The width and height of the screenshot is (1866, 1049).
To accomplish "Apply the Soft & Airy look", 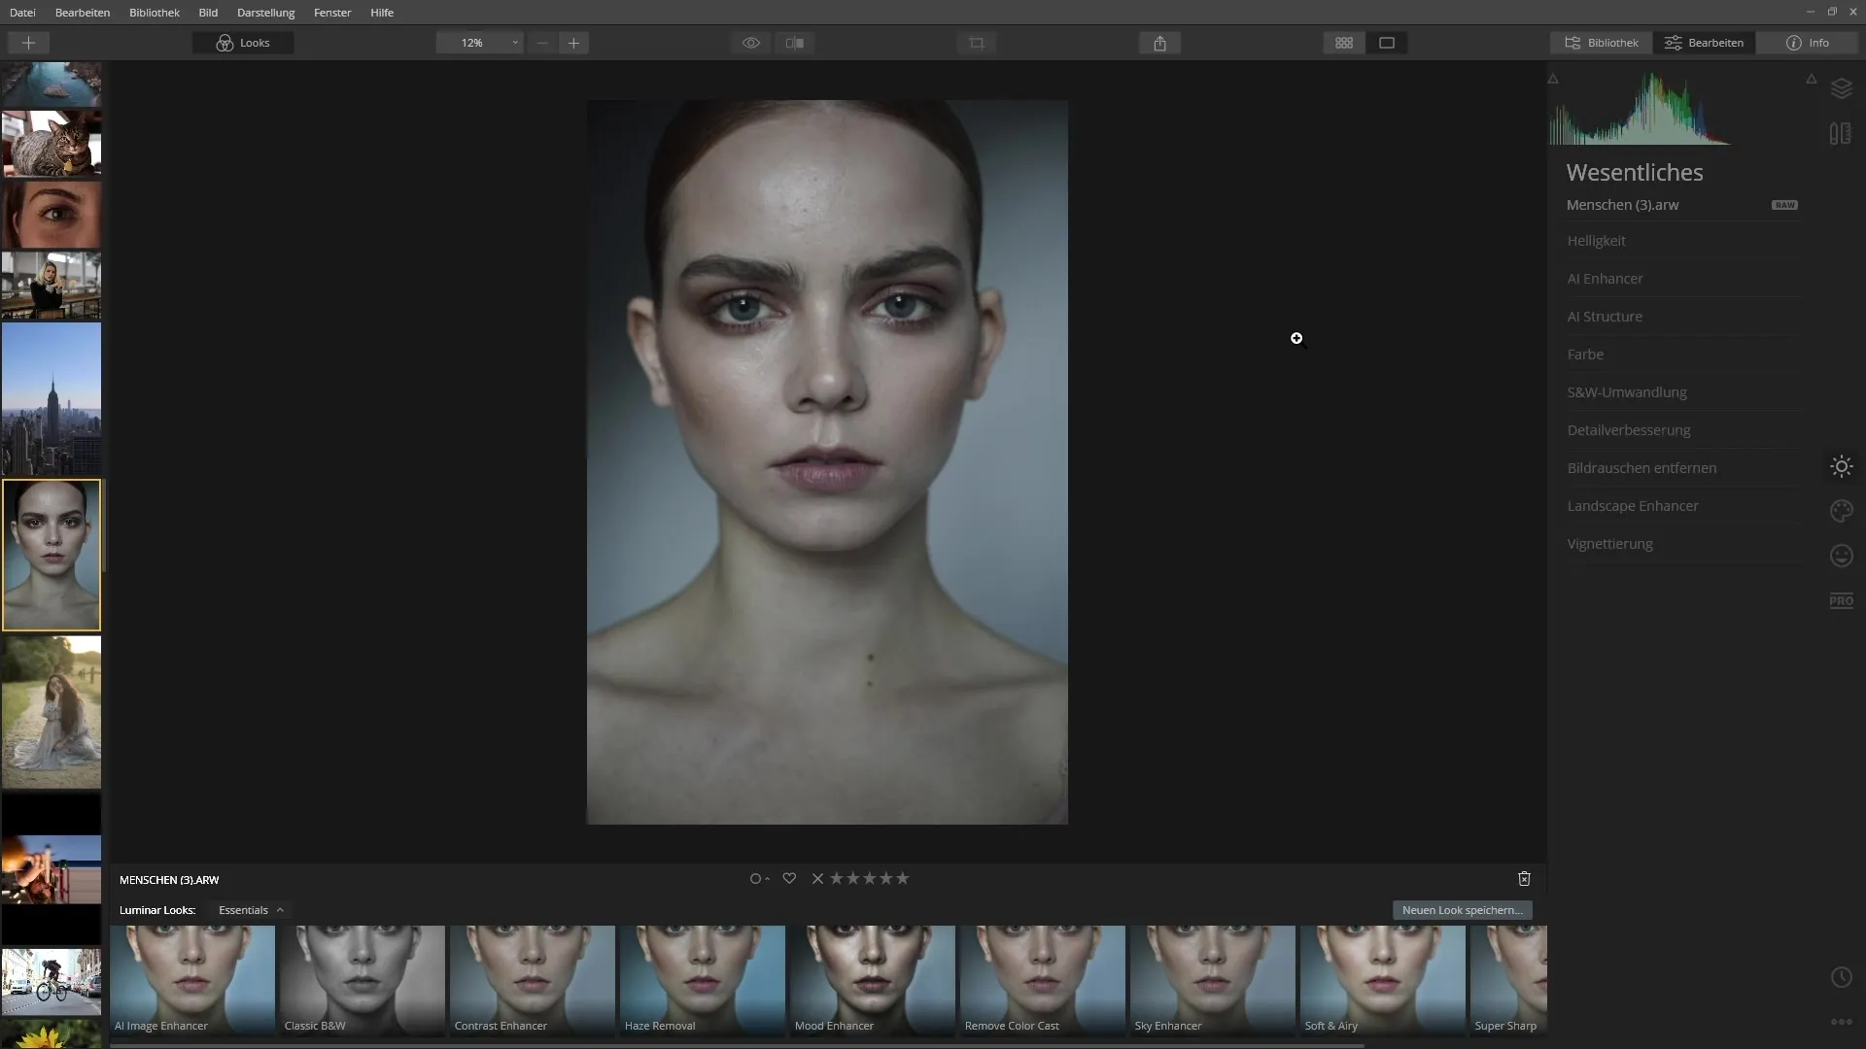I will pyautogui.click(x=1383, y=980).
